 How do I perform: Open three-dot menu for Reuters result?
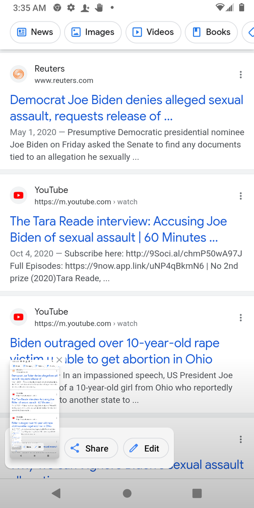[x=240, y=75]
